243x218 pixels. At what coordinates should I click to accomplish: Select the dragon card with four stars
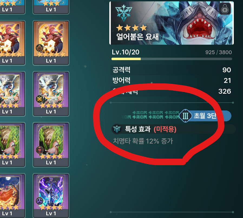[x=51, y=94]
